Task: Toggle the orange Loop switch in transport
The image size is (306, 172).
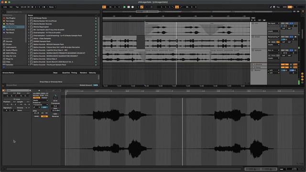Action: point(177,7)
